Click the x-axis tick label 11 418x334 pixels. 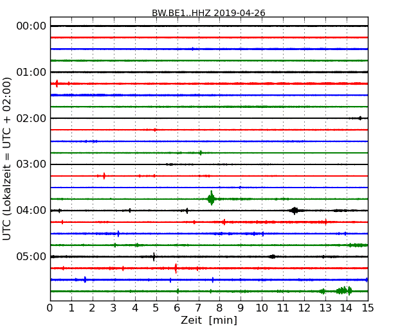(283, 308)
